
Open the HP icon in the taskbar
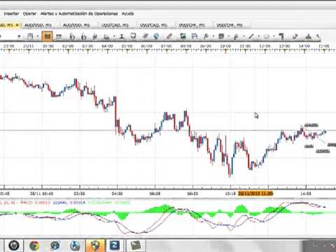tap(14, 246)
